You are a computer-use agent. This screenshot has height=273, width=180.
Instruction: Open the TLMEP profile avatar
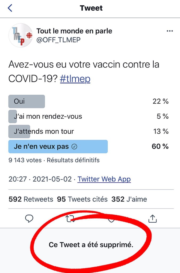(21, 35)
